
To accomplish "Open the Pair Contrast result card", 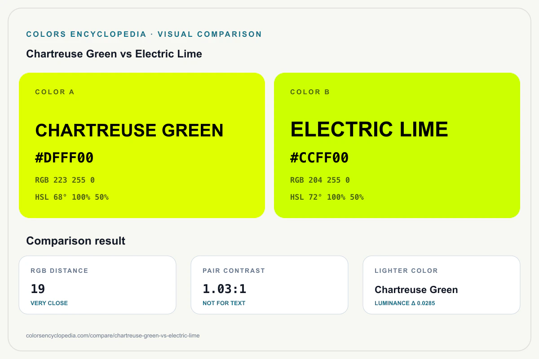I will point(269,285).
